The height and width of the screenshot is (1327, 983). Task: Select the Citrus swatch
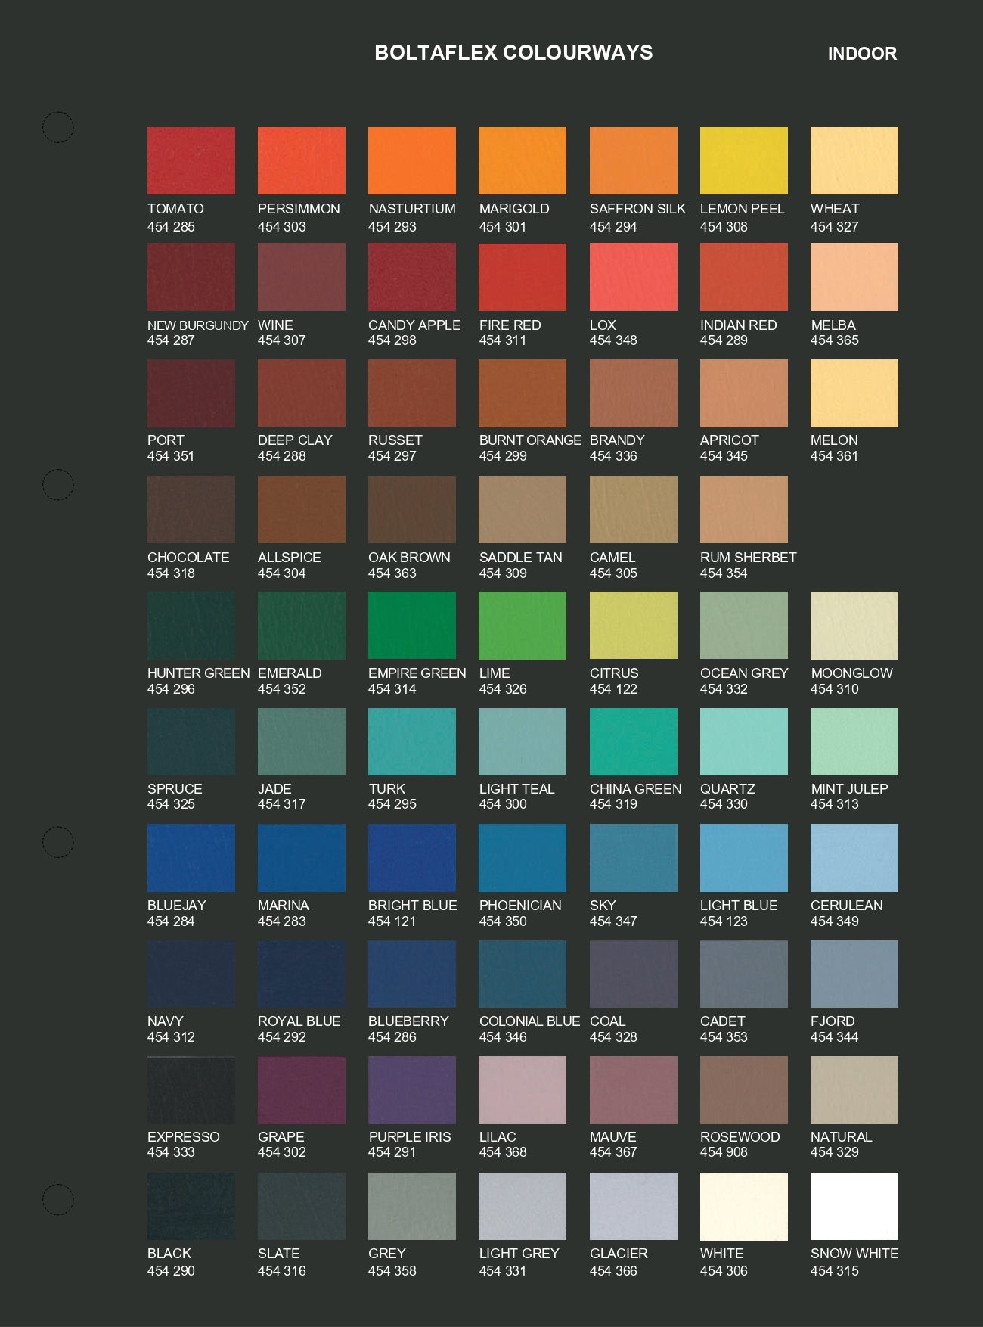point(634,626)
